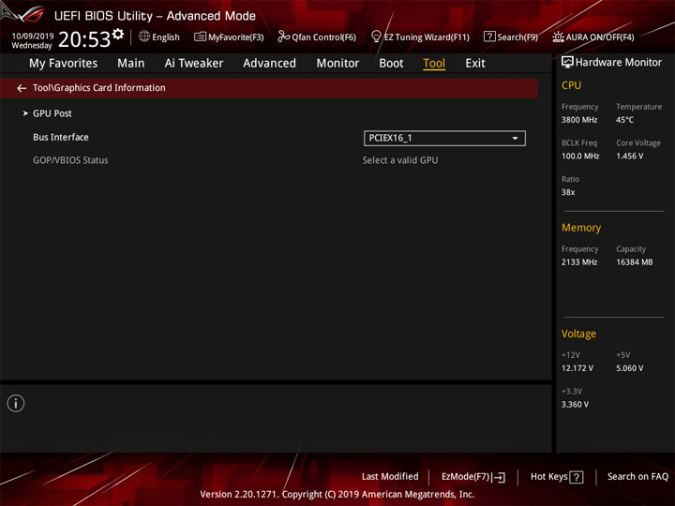Toggle AURA ON/OFF light icon
Screen dimensions: 675x506
pos(558,37)
